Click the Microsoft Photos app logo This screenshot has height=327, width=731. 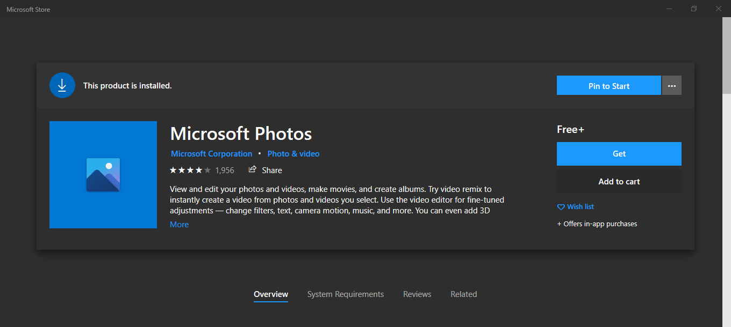[x=103, y=175]
